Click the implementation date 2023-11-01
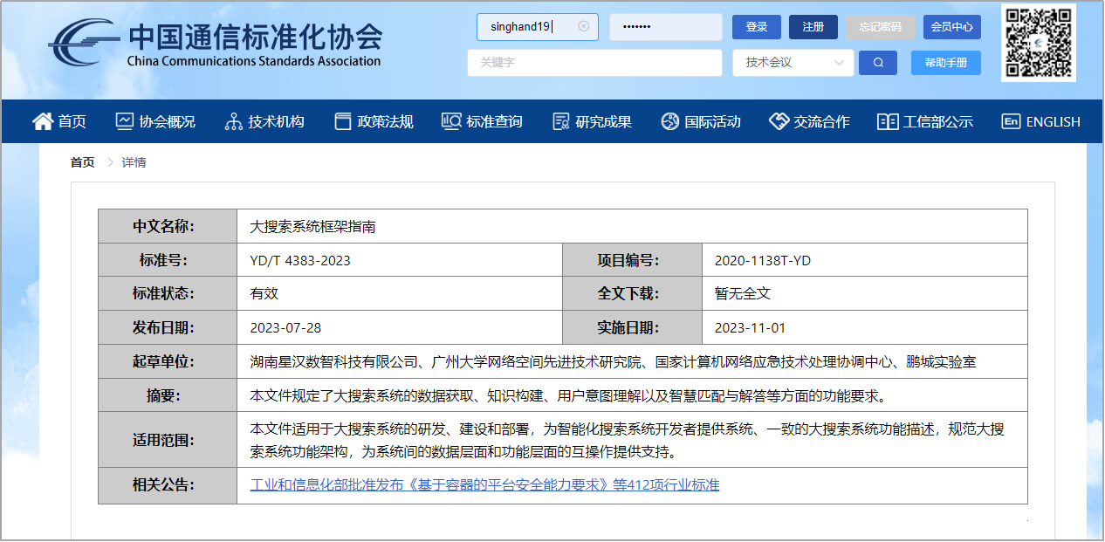Viewport: 1105px width, 542px height. click(x=750, y=328)
